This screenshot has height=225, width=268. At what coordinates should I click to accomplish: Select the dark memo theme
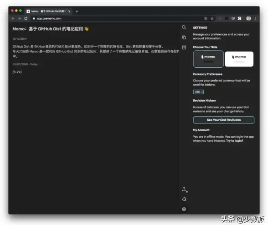coord(208,59)
